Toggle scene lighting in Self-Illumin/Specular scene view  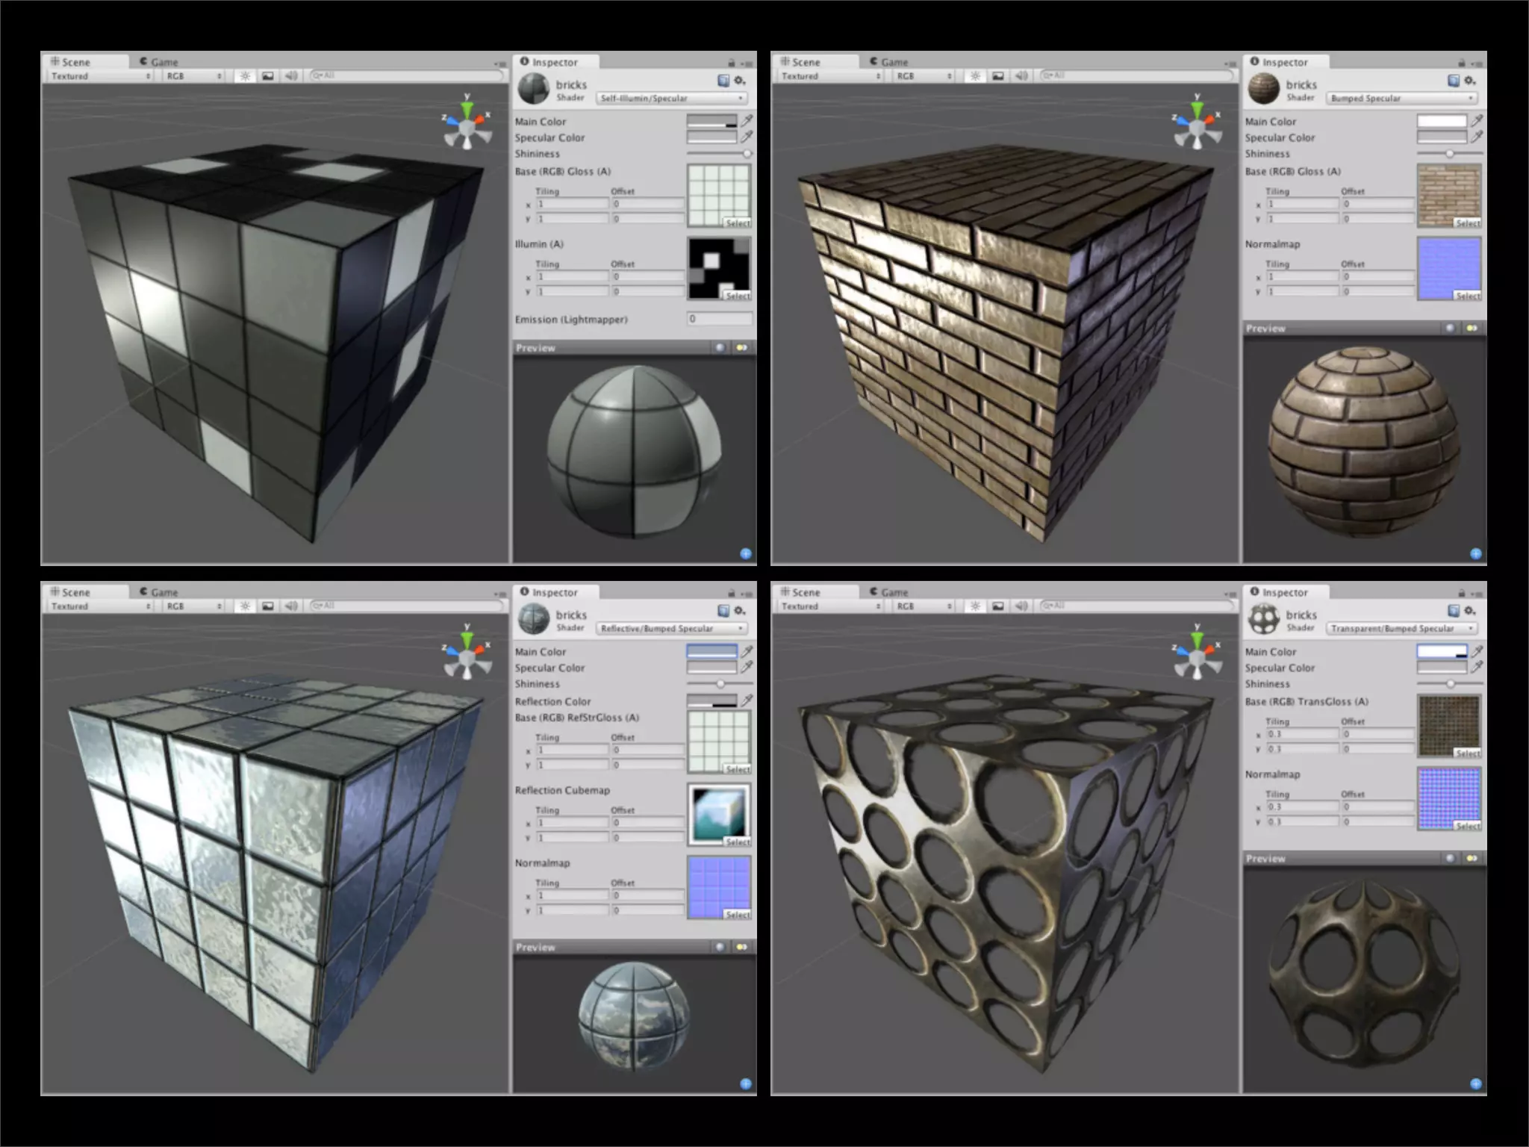tap(244, 76)
